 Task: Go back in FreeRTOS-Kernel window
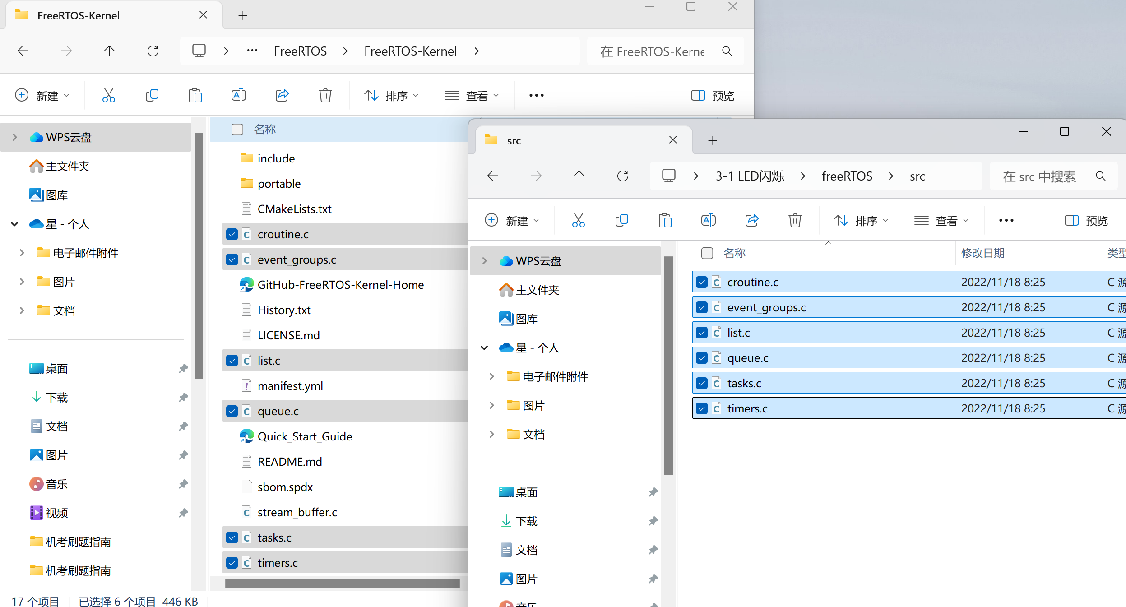(23, 51)
